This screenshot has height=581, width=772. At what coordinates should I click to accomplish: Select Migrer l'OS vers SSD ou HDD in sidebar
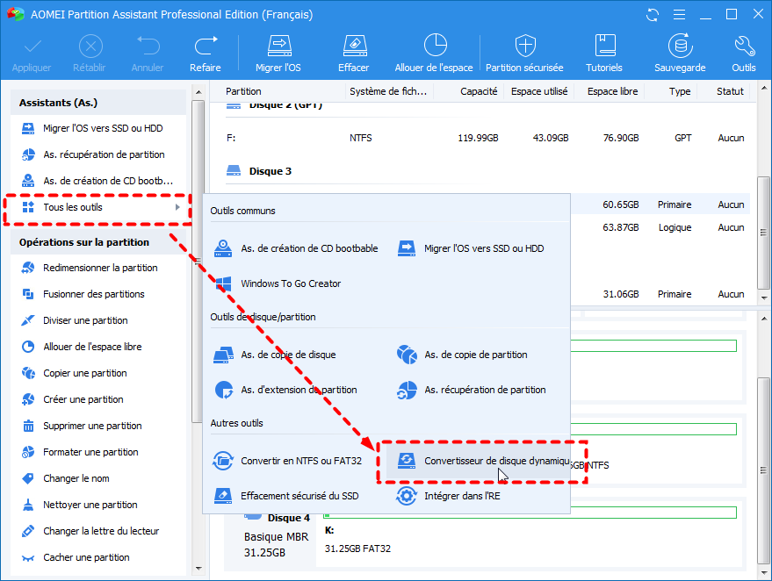coord(98,128)
